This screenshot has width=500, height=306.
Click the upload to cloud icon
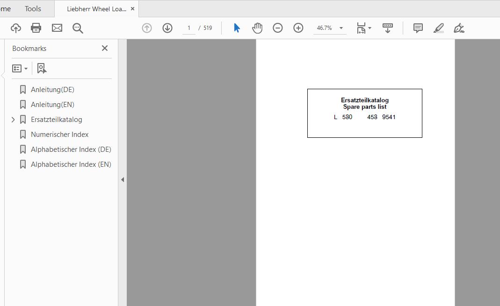click(x=15, y=28)
